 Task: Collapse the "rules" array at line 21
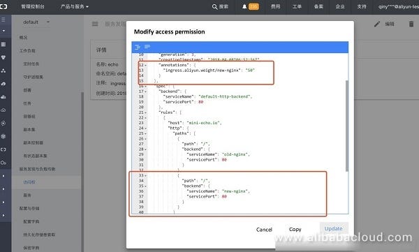[146, 112]
